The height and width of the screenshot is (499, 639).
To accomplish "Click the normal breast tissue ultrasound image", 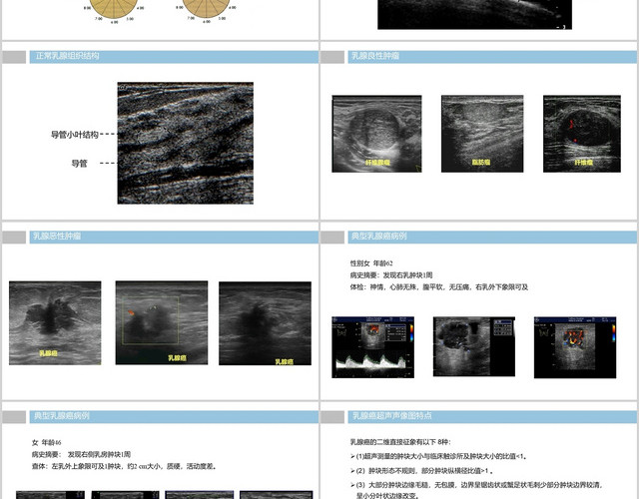I will [186, 143].
